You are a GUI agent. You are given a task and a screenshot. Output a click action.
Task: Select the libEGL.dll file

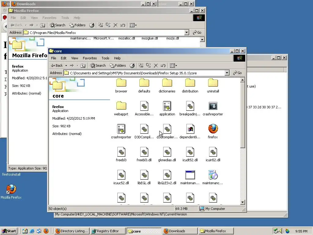coord(144,177)
